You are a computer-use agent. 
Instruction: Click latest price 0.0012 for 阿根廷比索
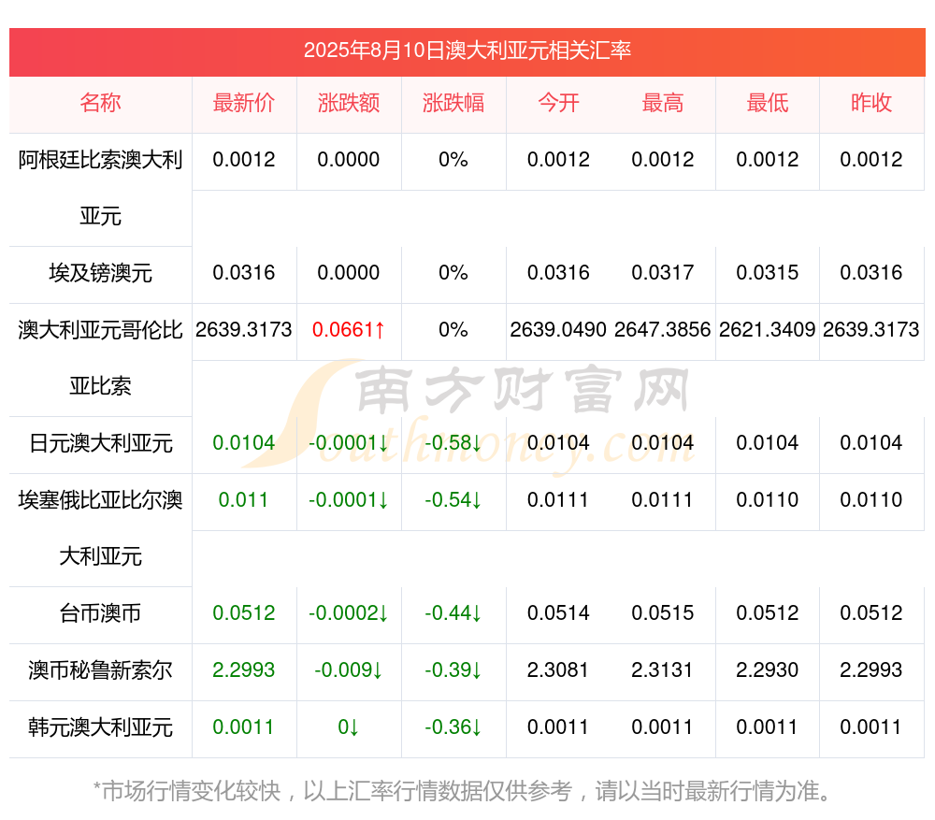244,160
